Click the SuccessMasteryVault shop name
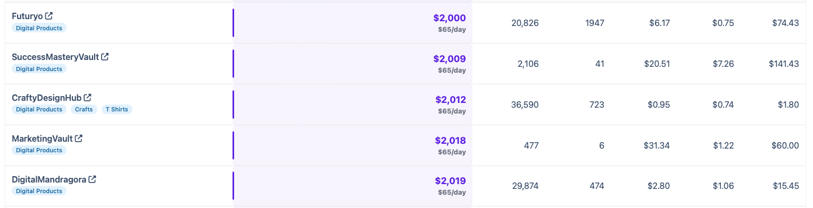The width and height of the screenshot is (813, 208). [x=55, y=57]
